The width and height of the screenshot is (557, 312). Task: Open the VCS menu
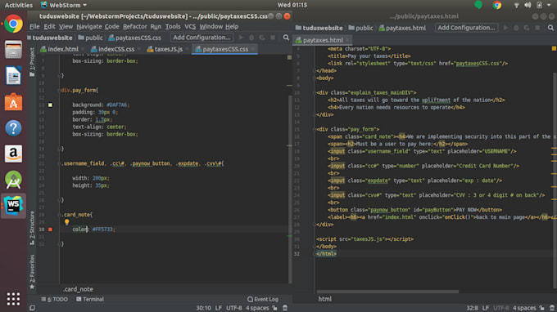(x=190, y=27)
